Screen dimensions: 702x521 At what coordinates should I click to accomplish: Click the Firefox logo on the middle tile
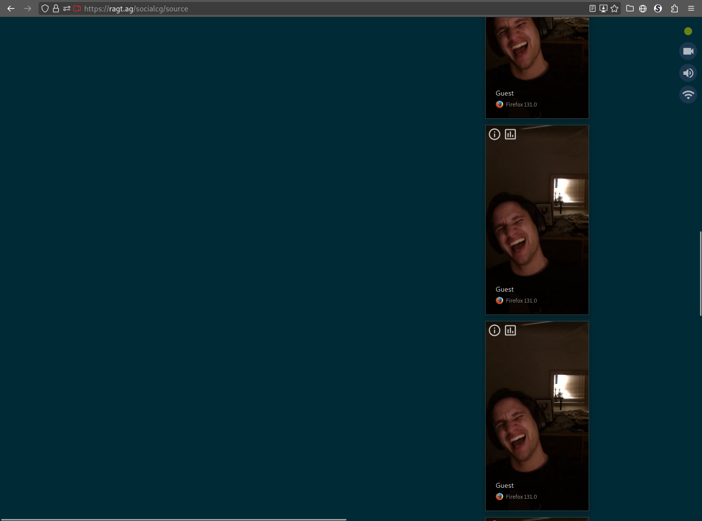click(500, 301)
